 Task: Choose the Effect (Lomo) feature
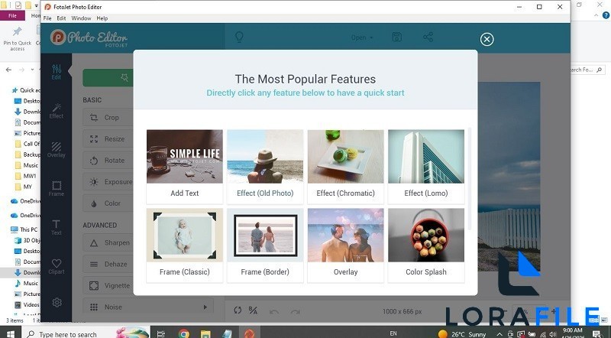tap(426, 167)
